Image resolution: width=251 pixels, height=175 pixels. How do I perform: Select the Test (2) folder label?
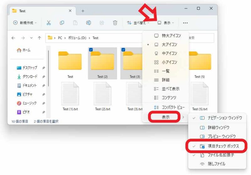coord(103,77)
